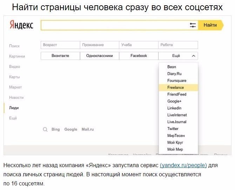
Task: Pick Twitter from the dropdown list
Action: [173, 129]
